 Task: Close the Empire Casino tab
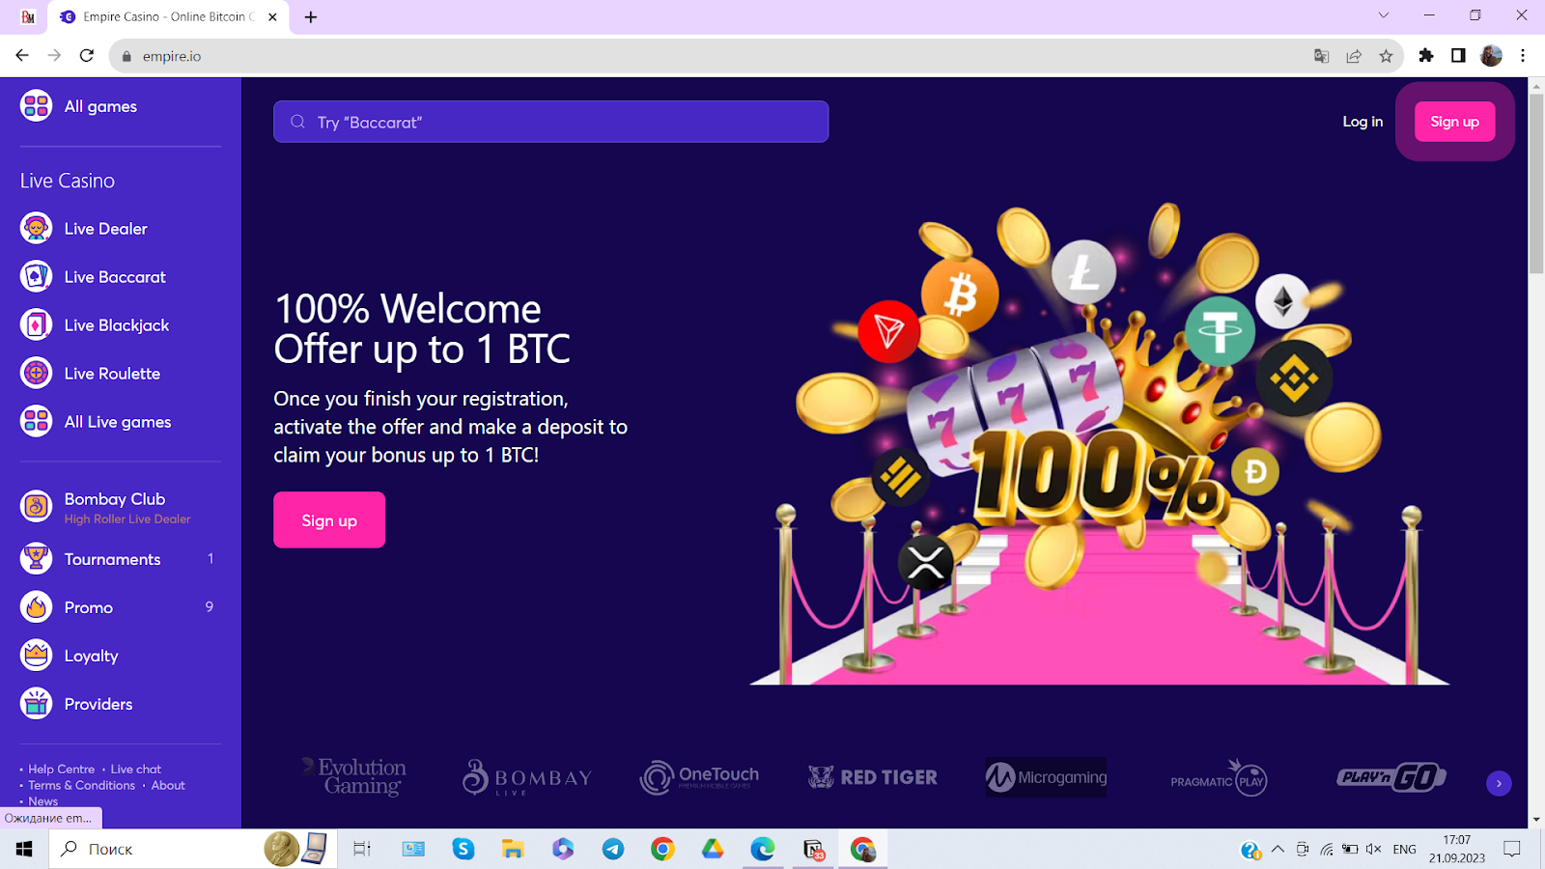(272, 17)
